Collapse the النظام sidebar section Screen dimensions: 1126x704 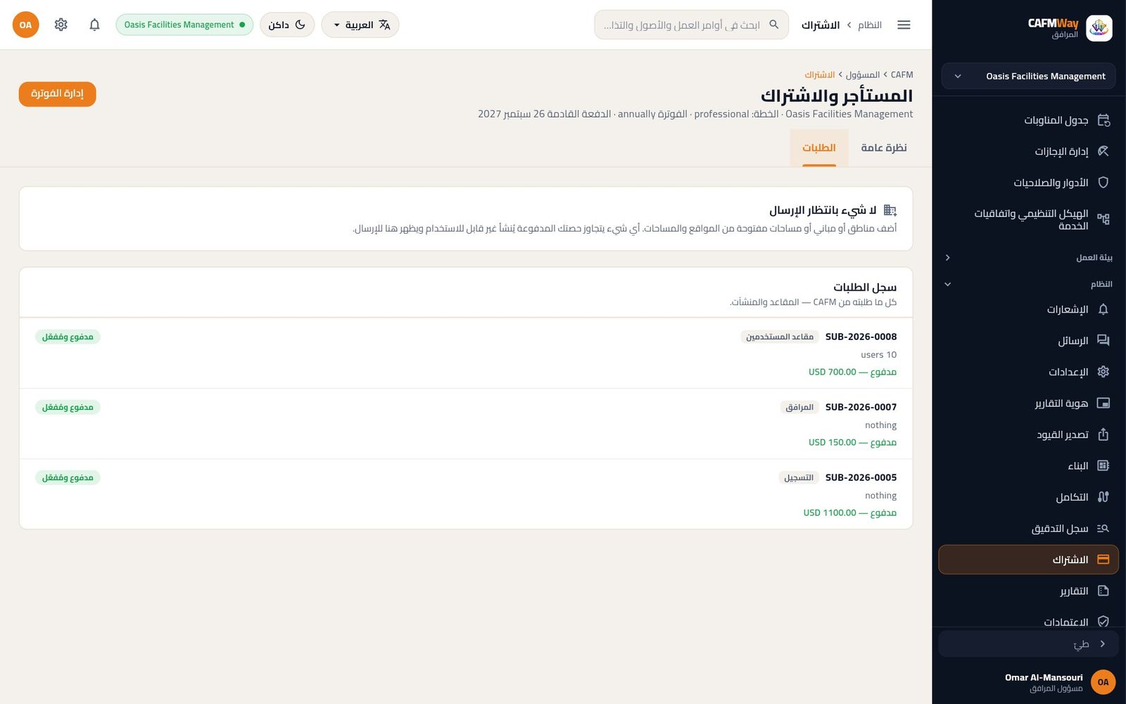[1028, 284]
